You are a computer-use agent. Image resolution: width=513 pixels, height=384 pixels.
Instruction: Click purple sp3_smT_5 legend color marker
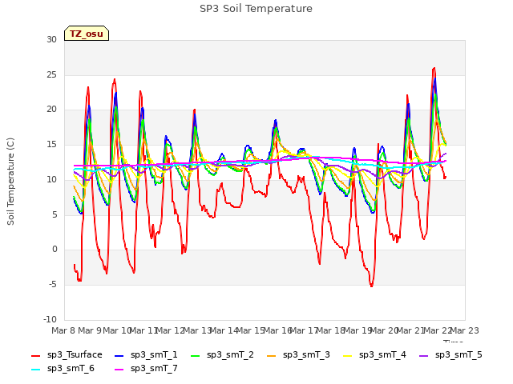(x=424, y=356)
